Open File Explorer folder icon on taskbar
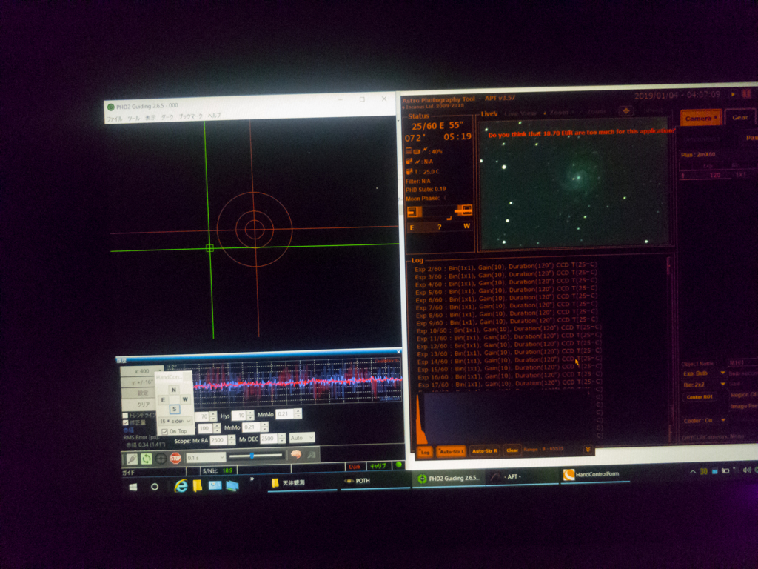758x569 pixels. pyautogui.click(x=197, y=486)
